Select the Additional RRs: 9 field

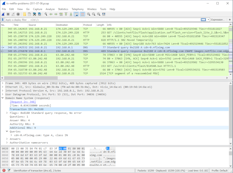(119, 128)
